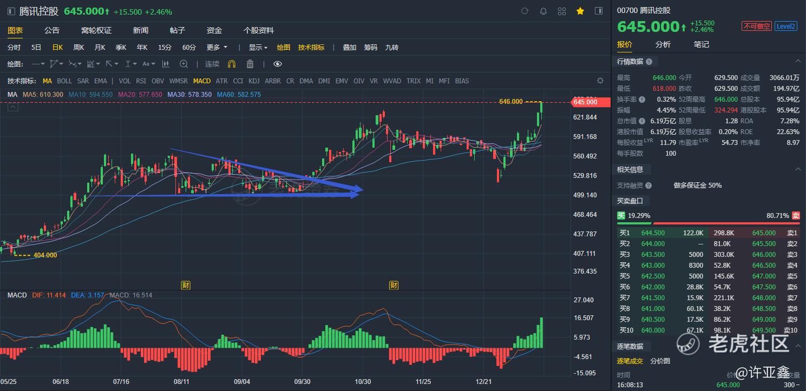
Task: Open the 资金 tab
Action: click(214, 30)
